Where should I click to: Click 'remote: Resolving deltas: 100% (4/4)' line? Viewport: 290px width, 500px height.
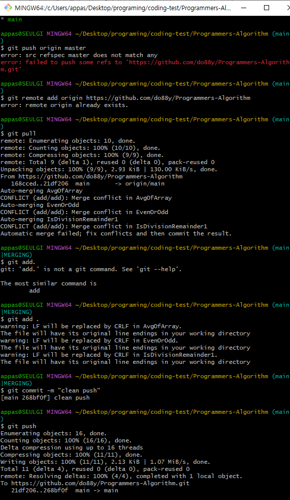tap(121, 476)
